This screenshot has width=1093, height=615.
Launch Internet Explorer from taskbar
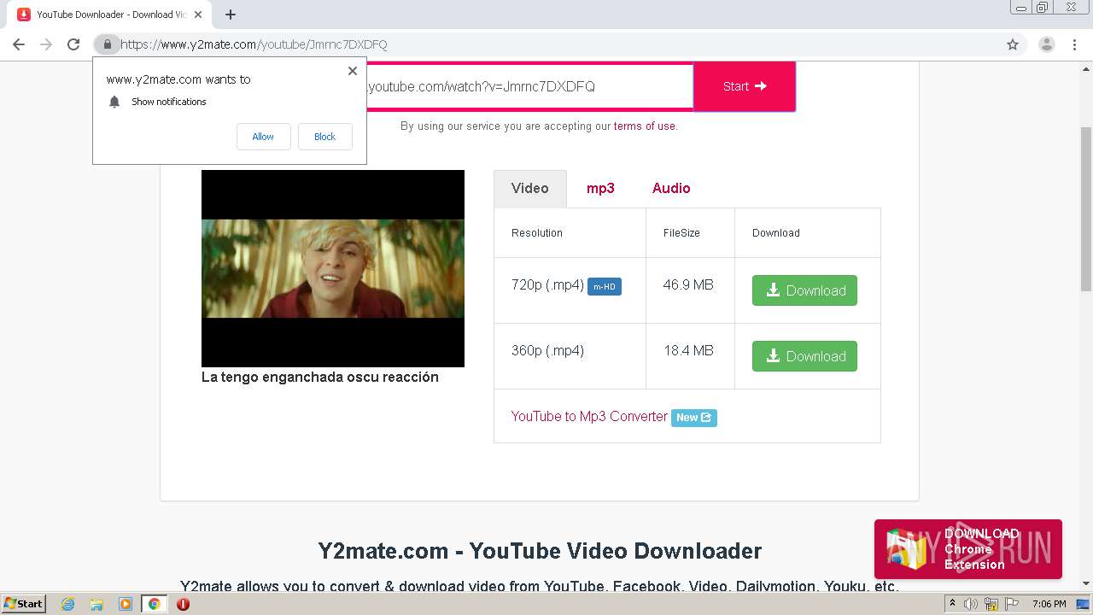(x=68, y=604)
